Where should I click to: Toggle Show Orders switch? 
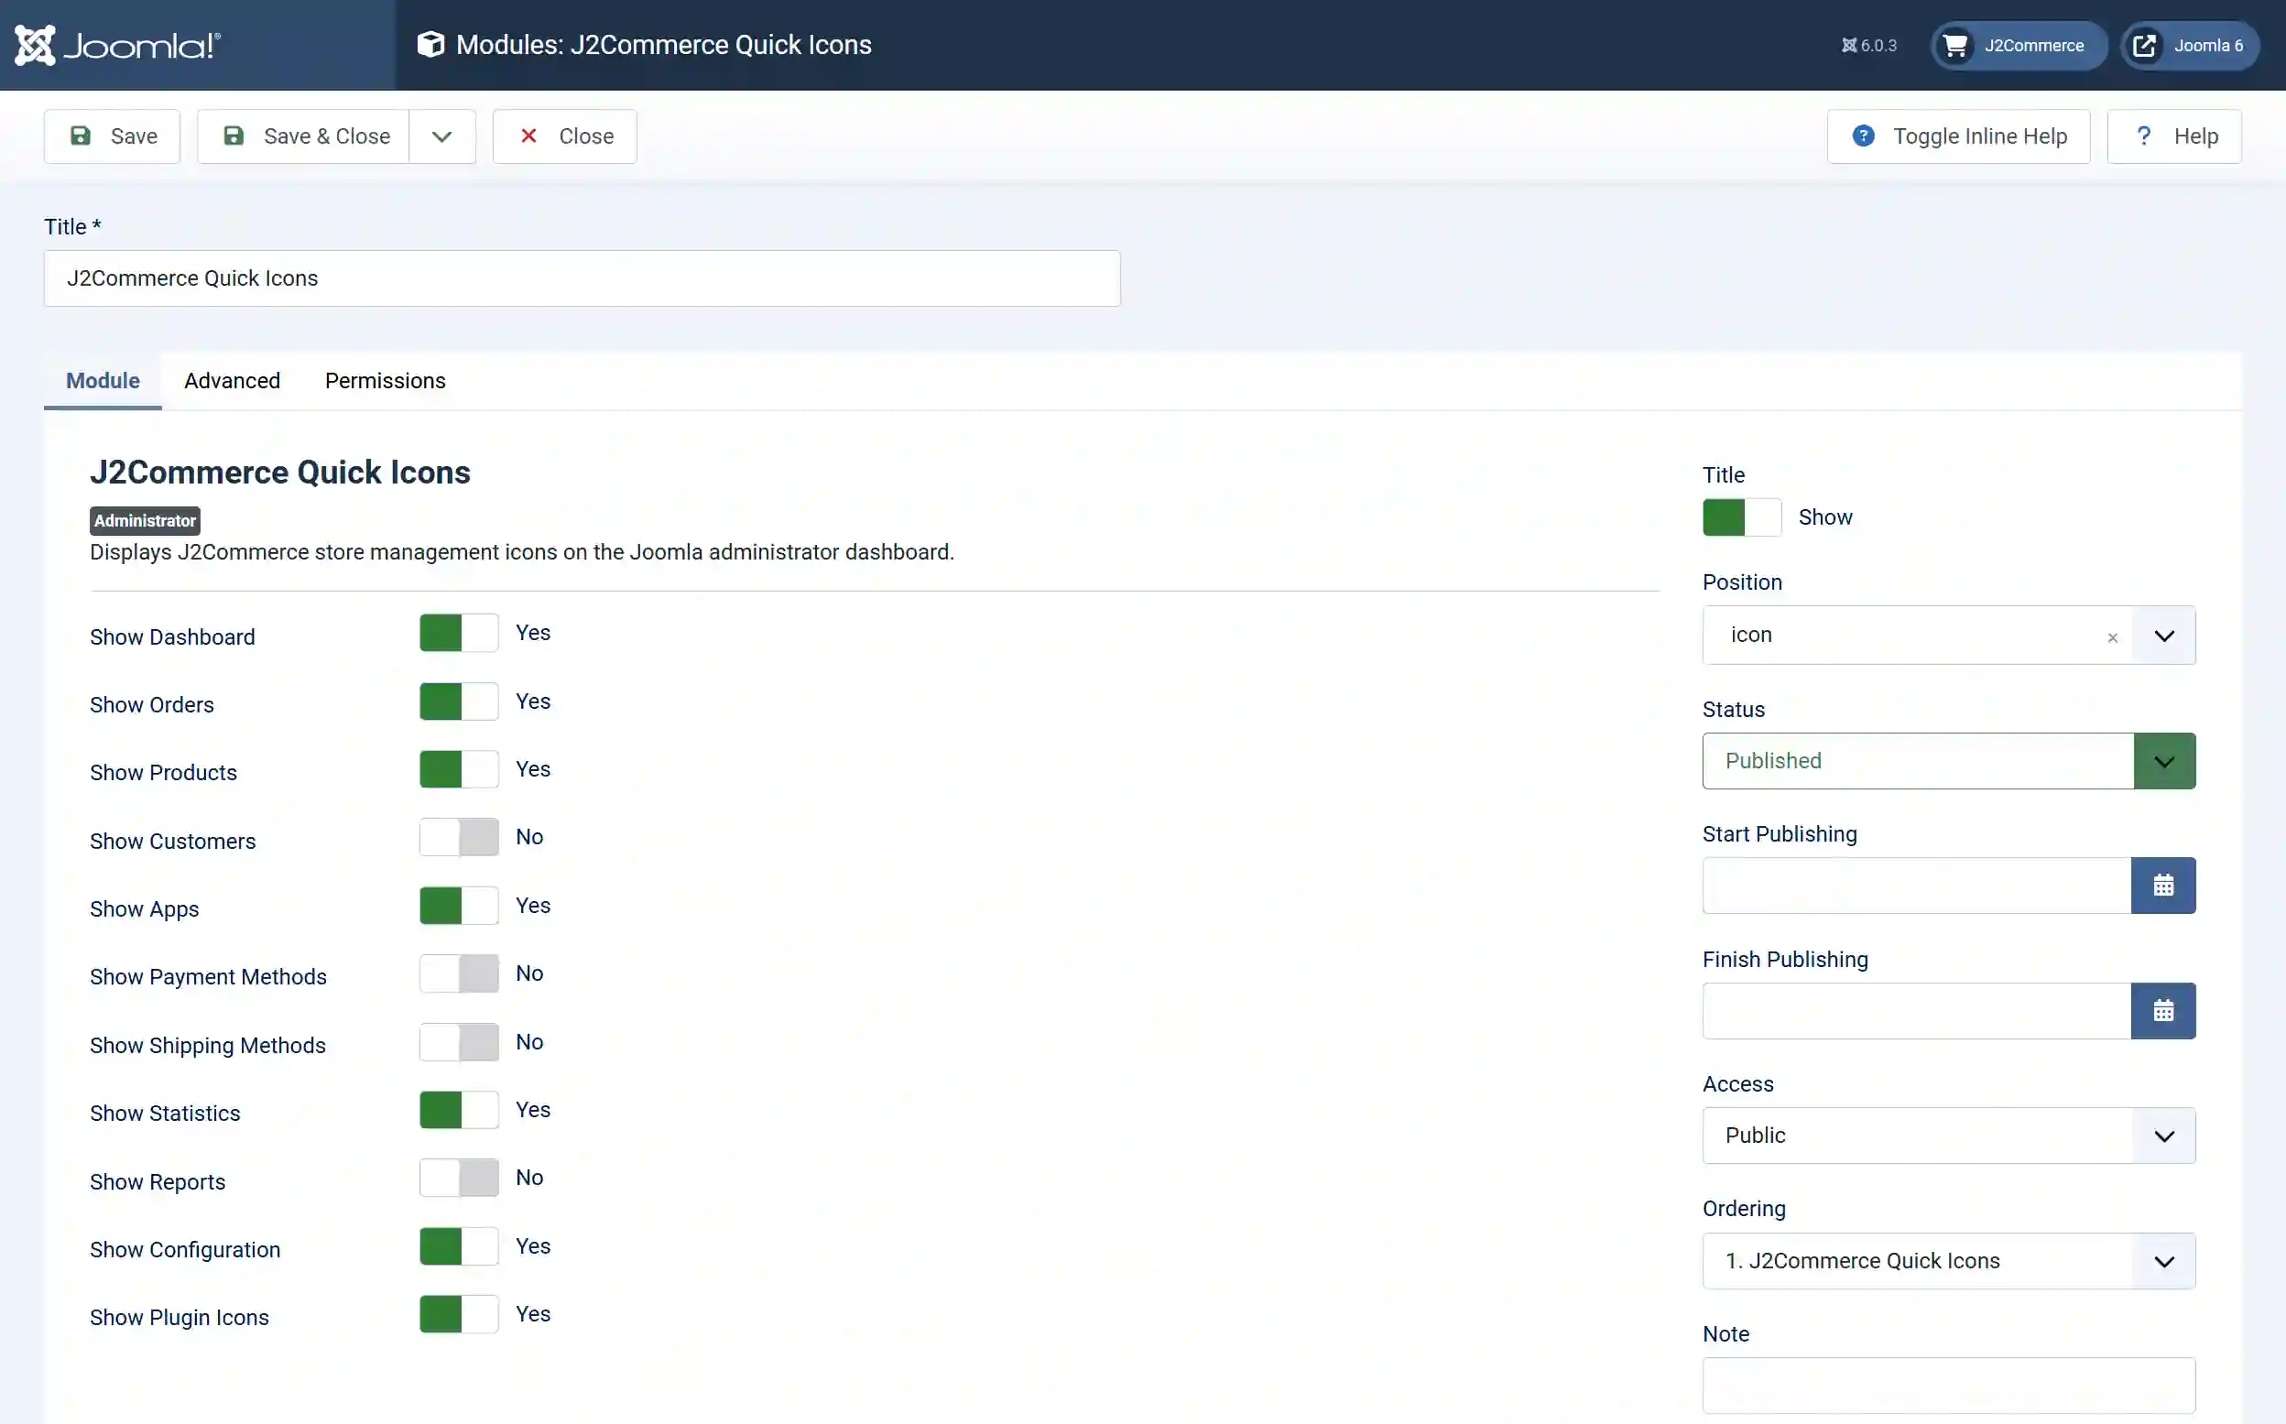tap(459, 701)
